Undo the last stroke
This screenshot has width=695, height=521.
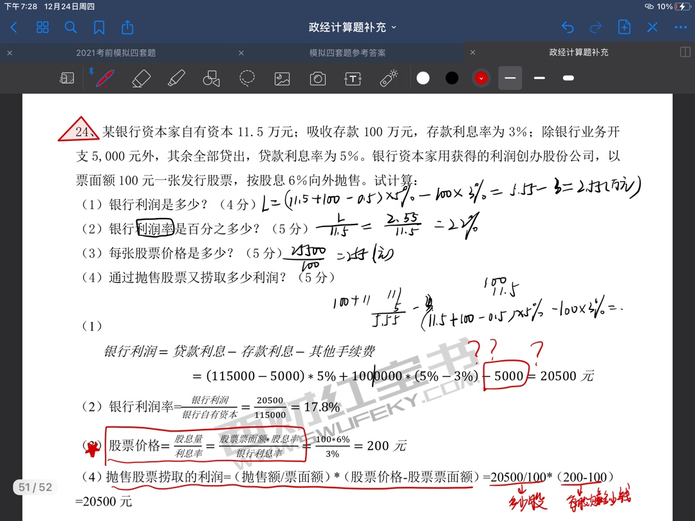(568, 28)
